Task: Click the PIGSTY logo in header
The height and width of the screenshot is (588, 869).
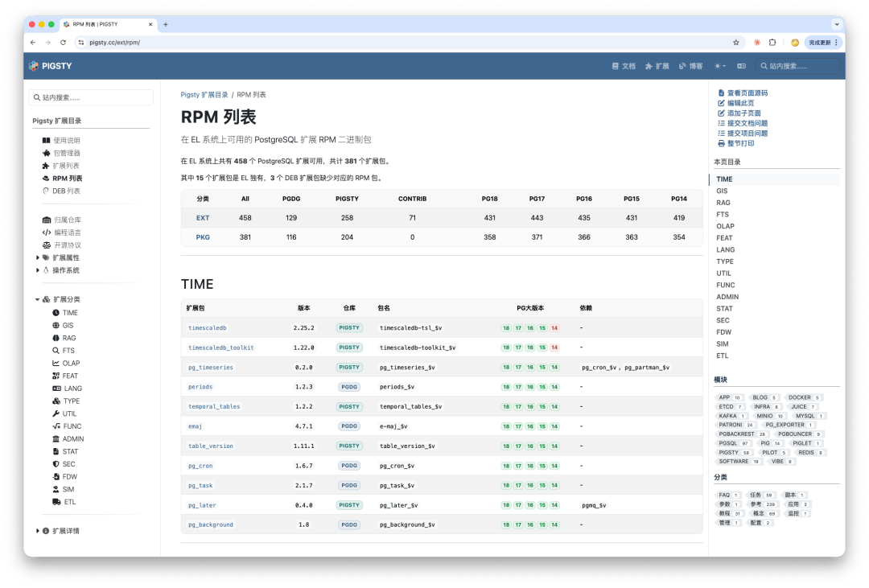Action: (x=51, y=66)
